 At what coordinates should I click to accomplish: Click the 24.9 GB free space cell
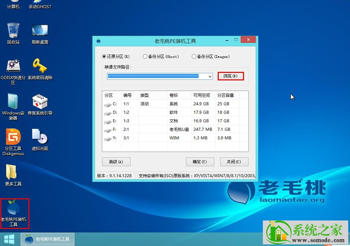tap(201, 104)
